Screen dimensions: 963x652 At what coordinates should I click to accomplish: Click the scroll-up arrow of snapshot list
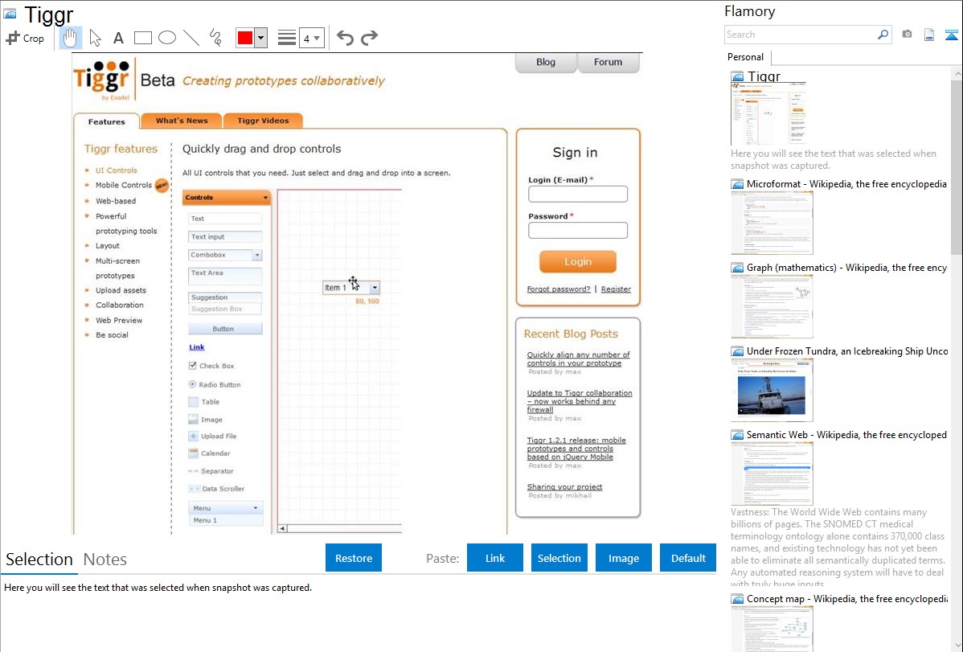(957, 74)
